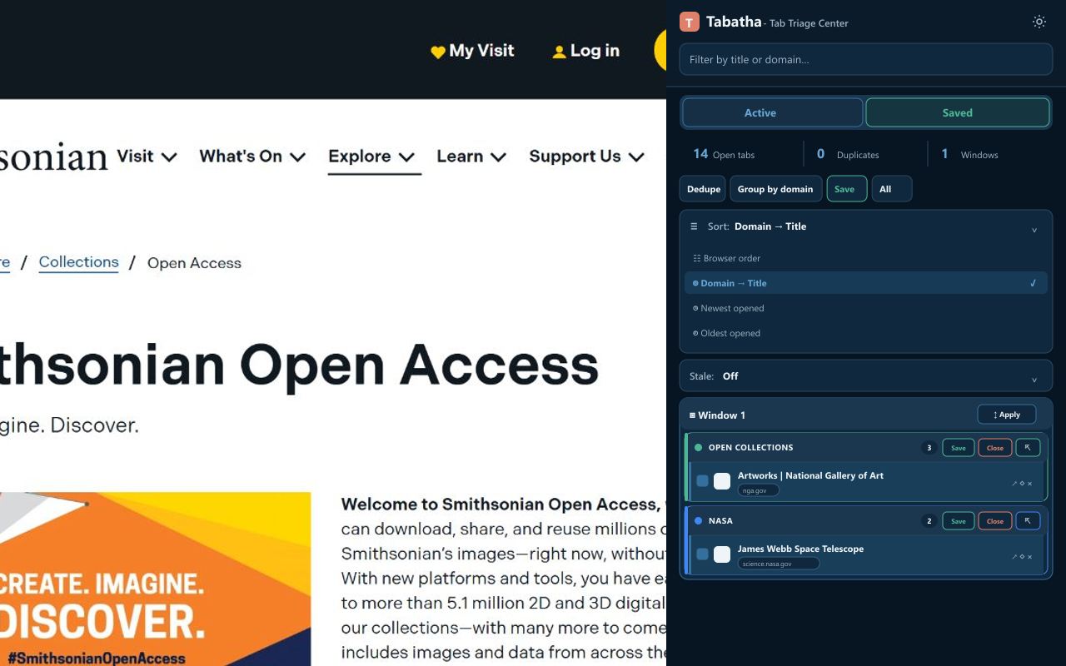Select Browser order sort option
This screenshot has height=666, width=1066.
866,258
